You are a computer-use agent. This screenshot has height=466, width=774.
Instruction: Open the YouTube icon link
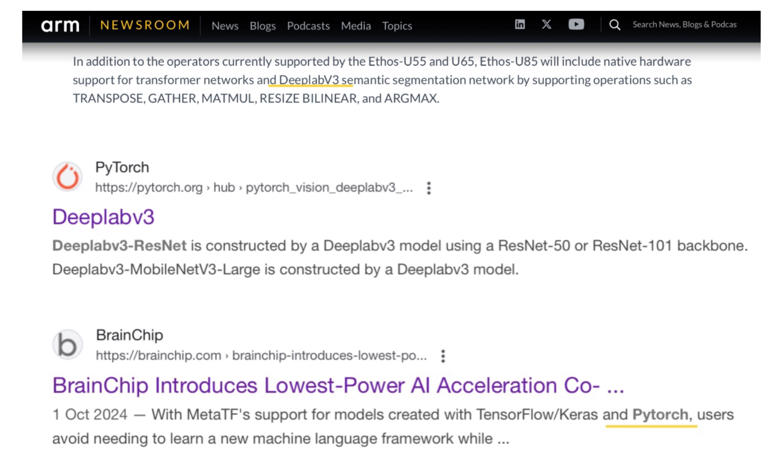[576, 24]
